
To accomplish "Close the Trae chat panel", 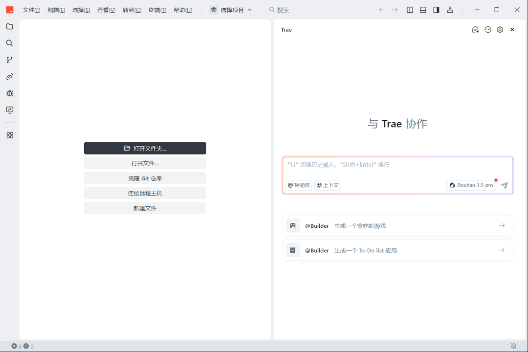I will [x=512, y=30].
